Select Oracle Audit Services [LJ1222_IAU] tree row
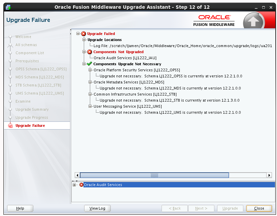 click(125, 58)
